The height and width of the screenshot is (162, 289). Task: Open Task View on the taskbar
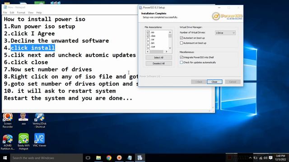click(x=88, y=158)
